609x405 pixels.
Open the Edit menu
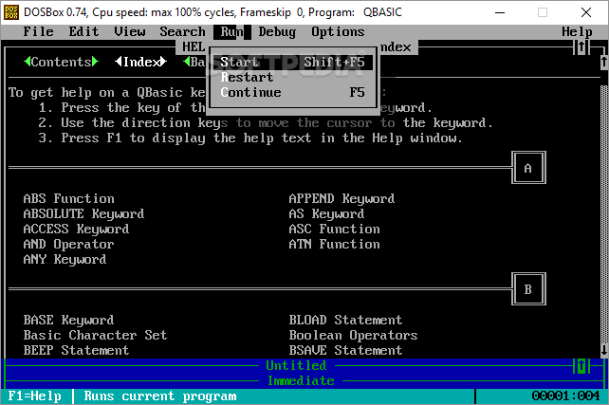coord(83,32)
